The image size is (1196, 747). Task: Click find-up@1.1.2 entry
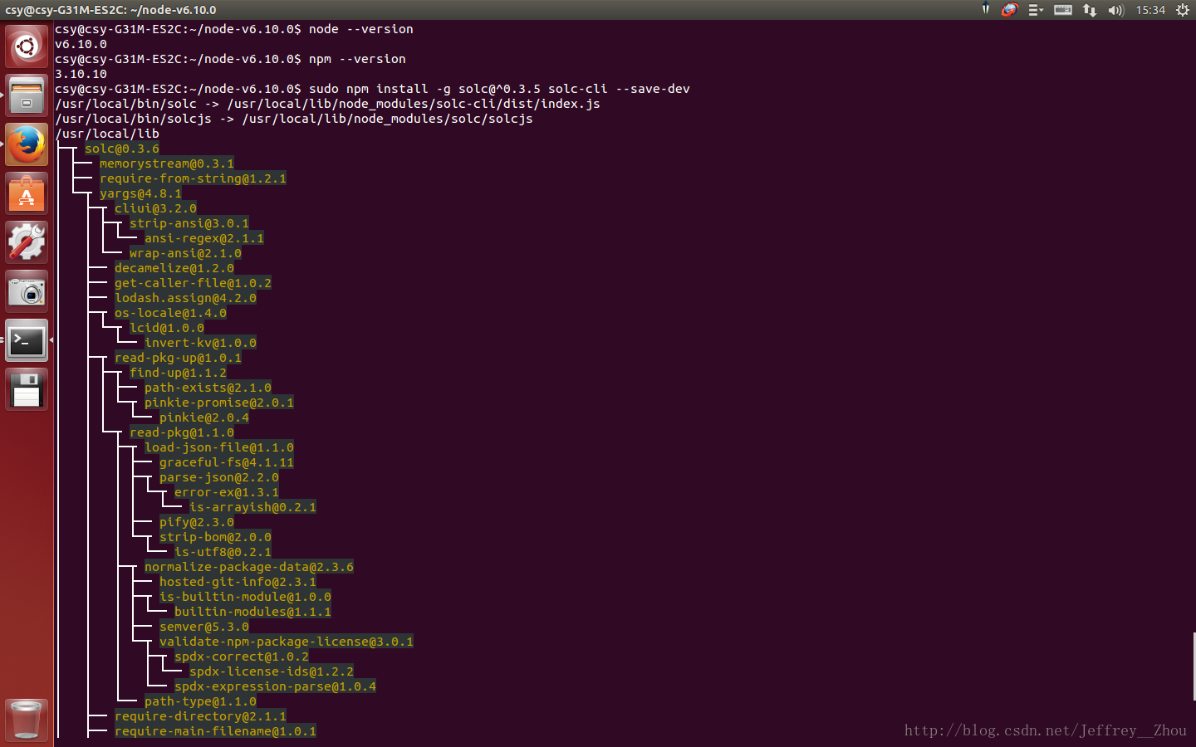point(178,373)
